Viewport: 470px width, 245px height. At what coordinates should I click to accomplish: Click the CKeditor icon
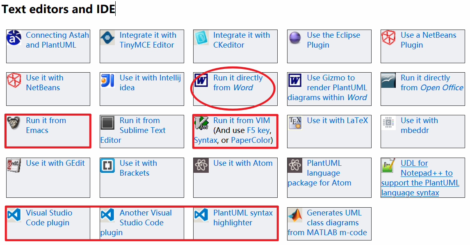201,37
